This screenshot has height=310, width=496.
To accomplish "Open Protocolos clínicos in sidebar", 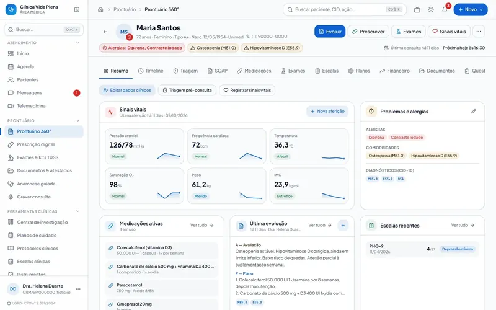I will (43, 249).
